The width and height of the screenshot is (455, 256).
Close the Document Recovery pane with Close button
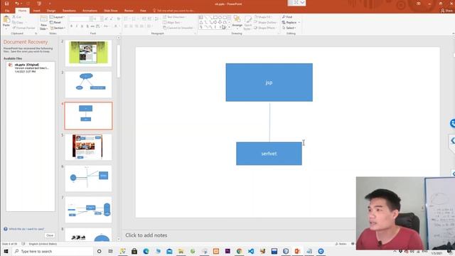pos(50,235)
